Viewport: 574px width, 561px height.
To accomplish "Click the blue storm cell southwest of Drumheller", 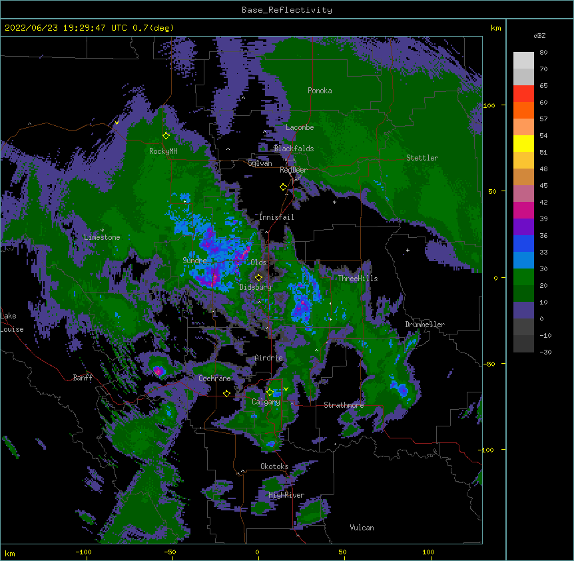I will [402, 390].
